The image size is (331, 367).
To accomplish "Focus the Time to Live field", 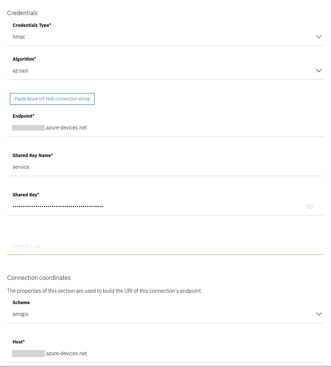I will 165,246.
